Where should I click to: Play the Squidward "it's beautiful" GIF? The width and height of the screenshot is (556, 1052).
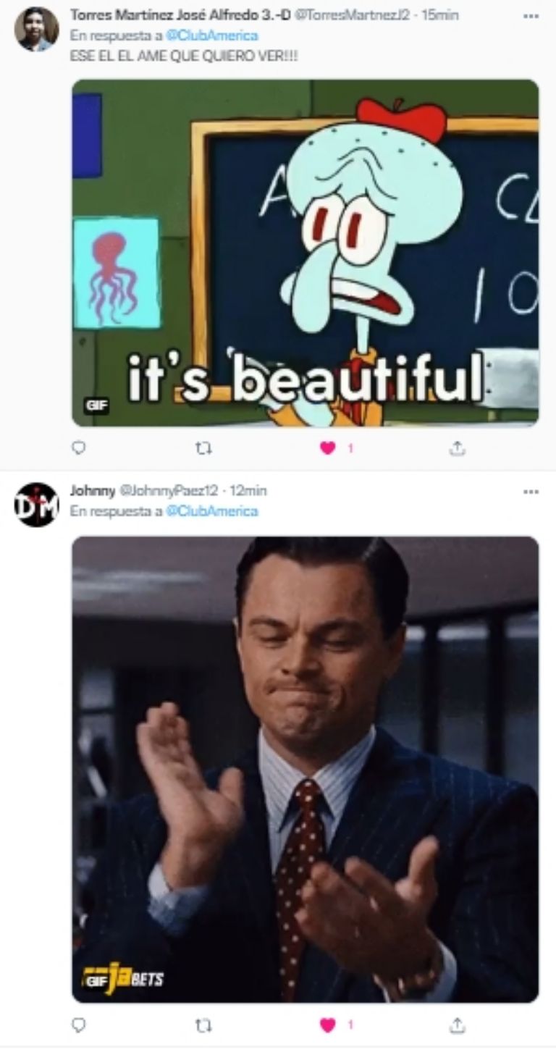point(305,253)
